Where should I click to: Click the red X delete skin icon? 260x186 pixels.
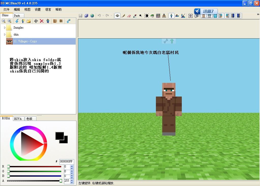point(42,21)
